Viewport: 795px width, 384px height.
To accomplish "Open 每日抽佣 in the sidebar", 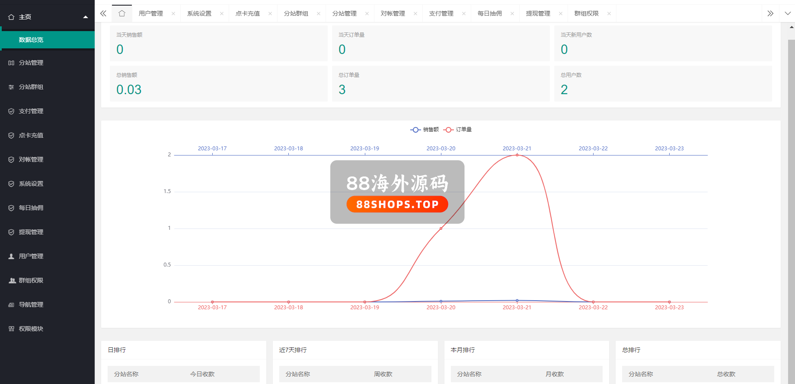I will point(31,208).
